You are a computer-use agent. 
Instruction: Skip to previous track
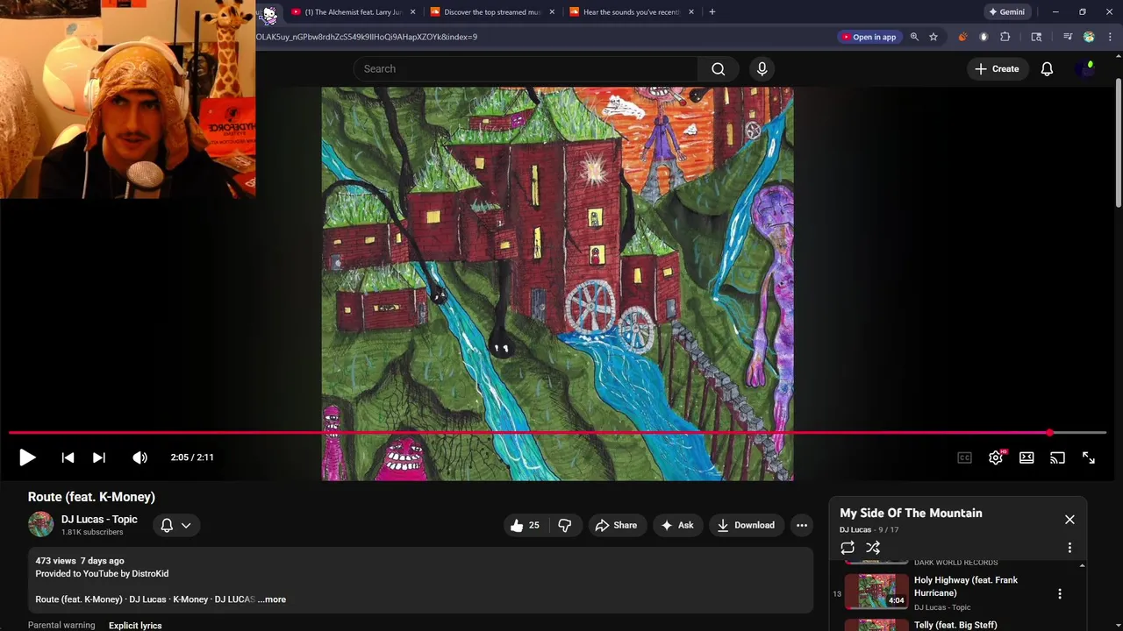tap(68, 457)
